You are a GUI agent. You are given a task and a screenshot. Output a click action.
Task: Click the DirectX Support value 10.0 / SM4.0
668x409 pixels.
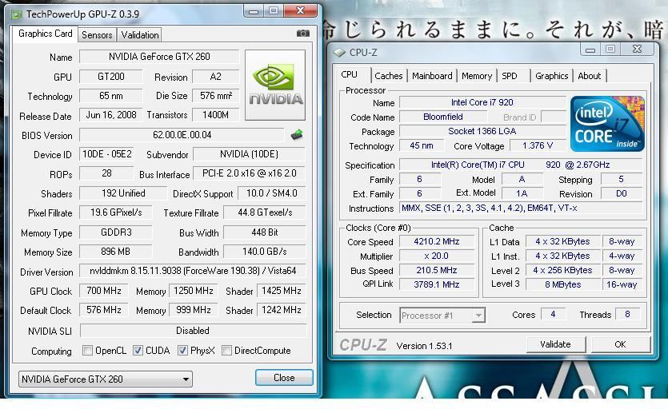(x=272, y=193)
